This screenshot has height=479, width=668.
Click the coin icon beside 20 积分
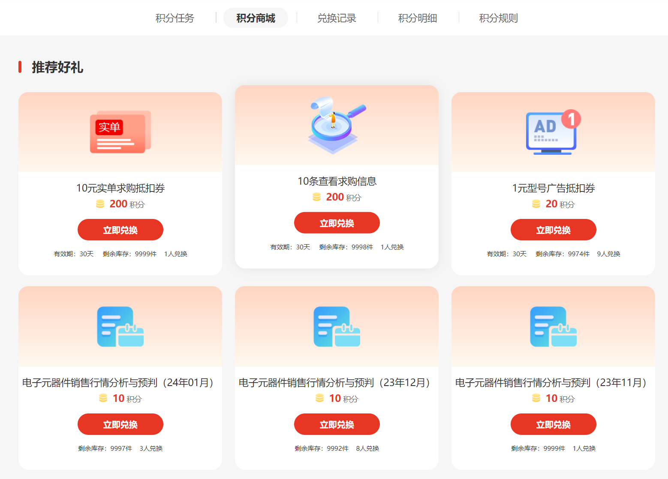(536, 204)
